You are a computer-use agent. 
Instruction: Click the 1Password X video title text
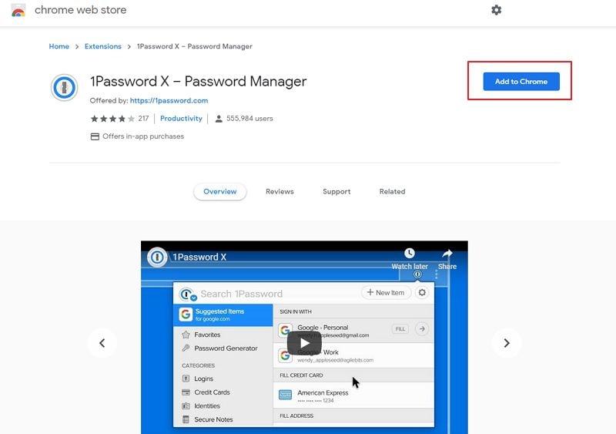(x=199, y=257)
